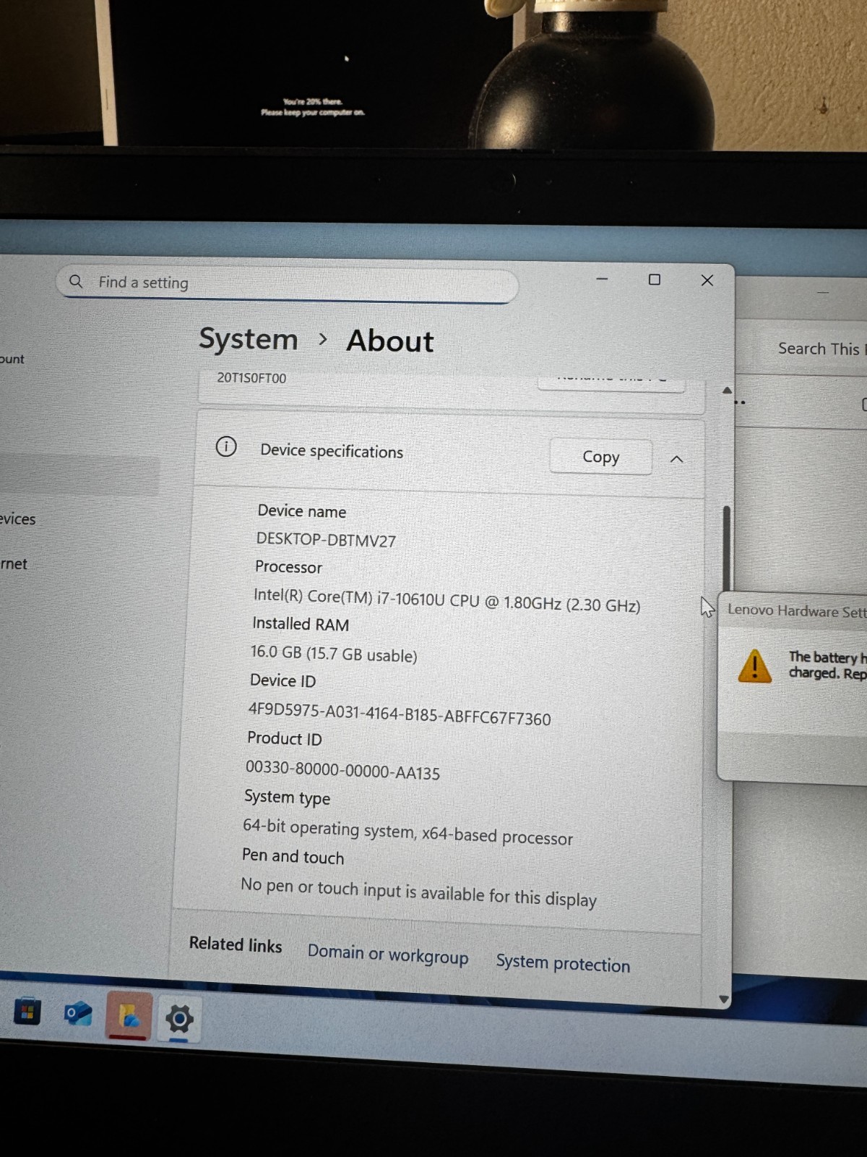Viewport: 867px width, 1157px height.
Task: Click the Device specifications info icon
Action: tap(226, 447)
